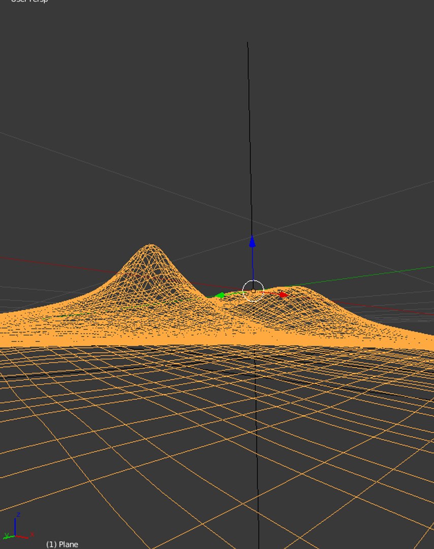Click the '(1) Plane' object label
This screenshot has height=549, width=434.
point(62,544)
